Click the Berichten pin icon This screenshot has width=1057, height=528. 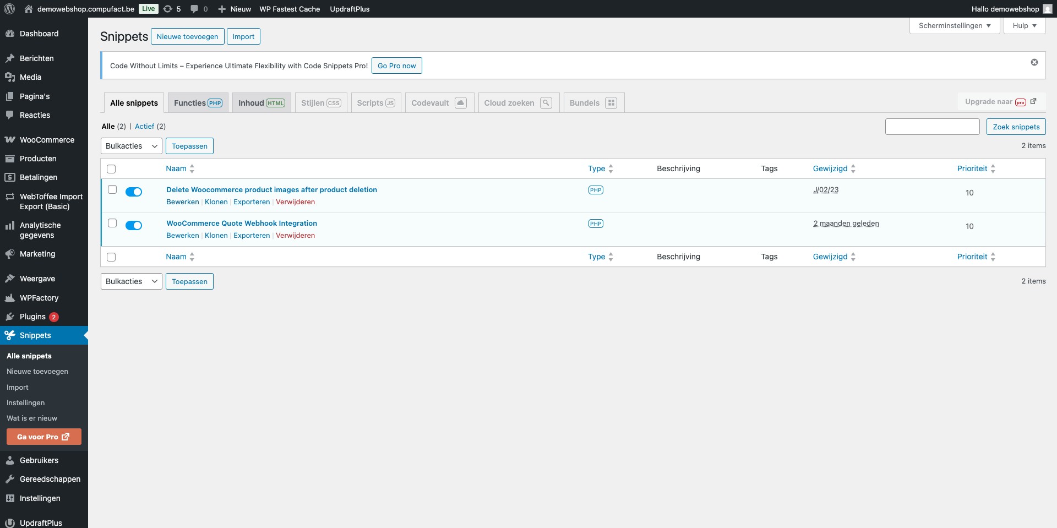(x=10, y=58)
